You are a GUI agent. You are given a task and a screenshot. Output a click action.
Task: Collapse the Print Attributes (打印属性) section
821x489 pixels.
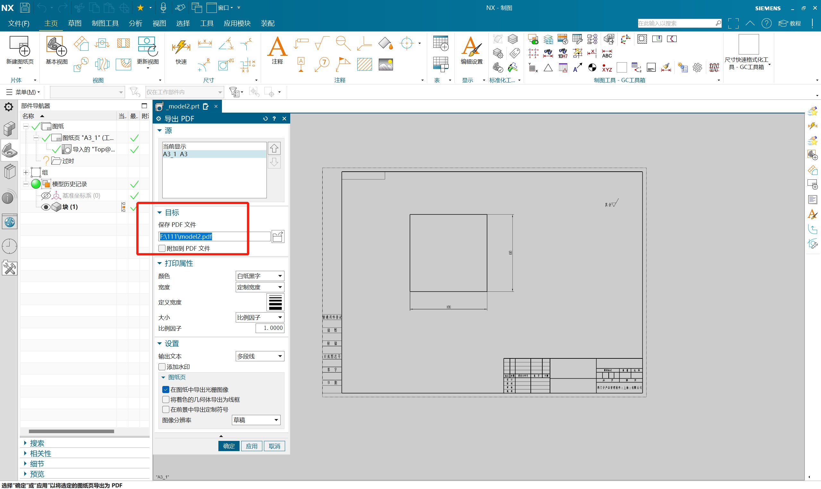tap(159, 263)
